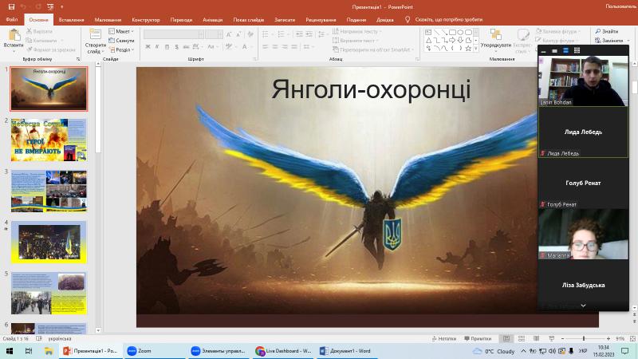Click the Find (Знайти) button
The image size is (638, 359).
click(606, 31)
